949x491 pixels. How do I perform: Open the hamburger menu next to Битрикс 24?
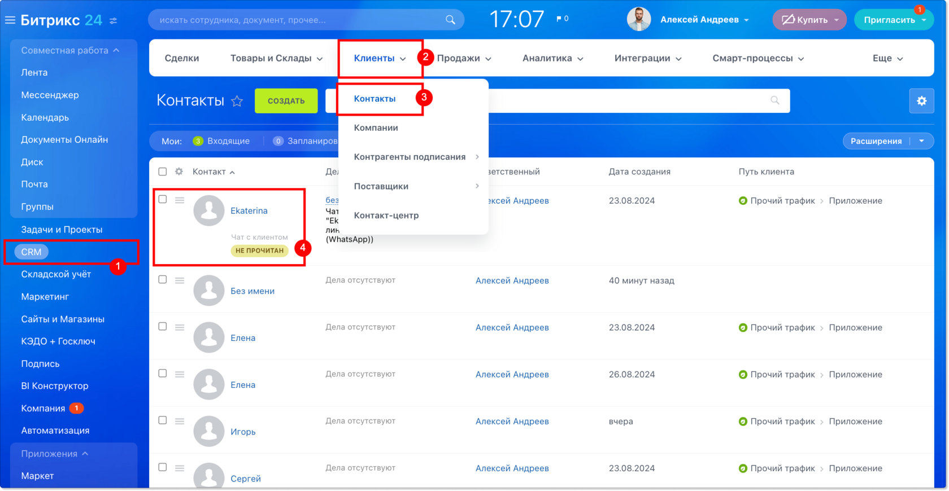[10, 20]
